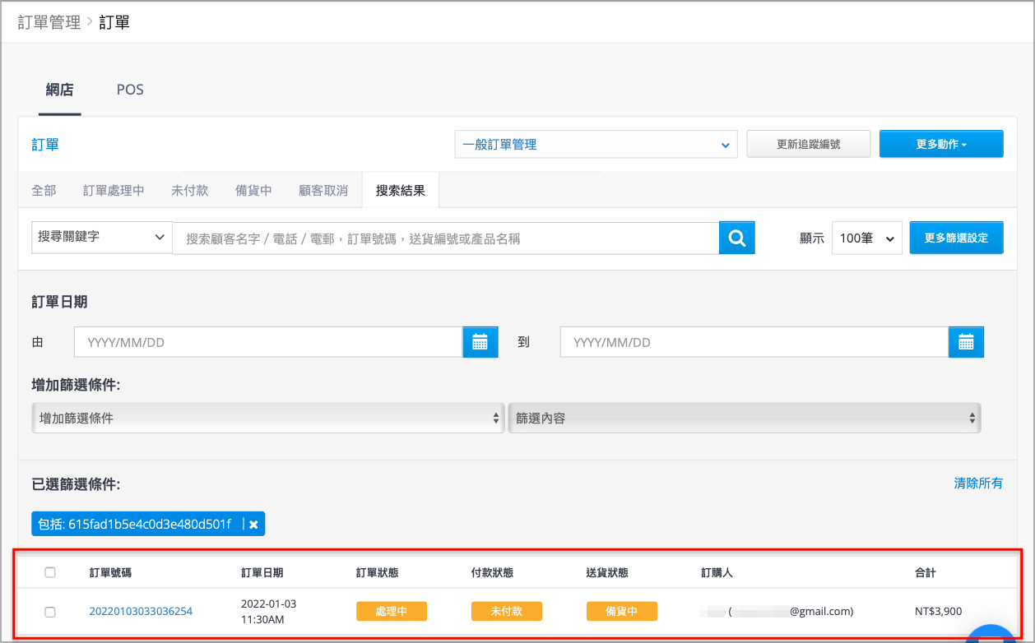Viewport: 1035px width, 643px height.
Task: Click the NT$3,900 total amount
Action: pyautogui.click(x=938, y=611)
